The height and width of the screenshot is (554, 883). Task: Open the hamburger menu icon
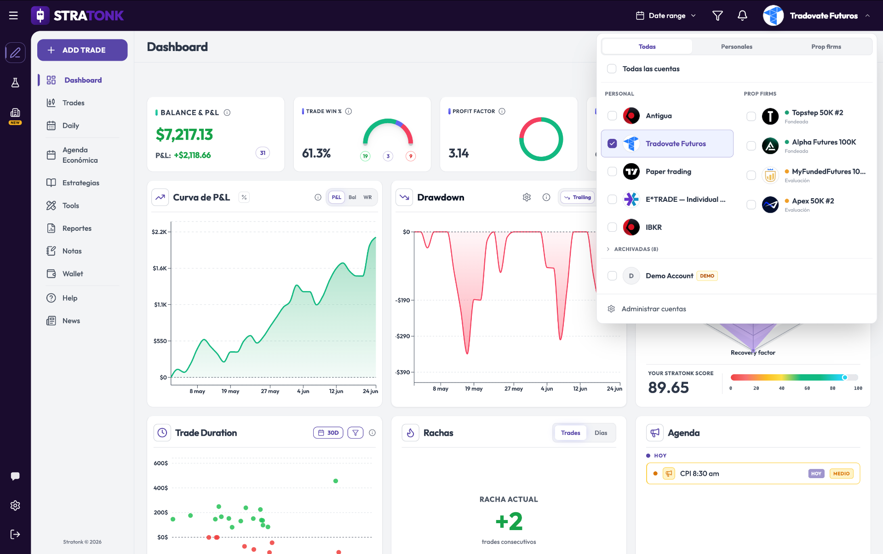(13, 16)
